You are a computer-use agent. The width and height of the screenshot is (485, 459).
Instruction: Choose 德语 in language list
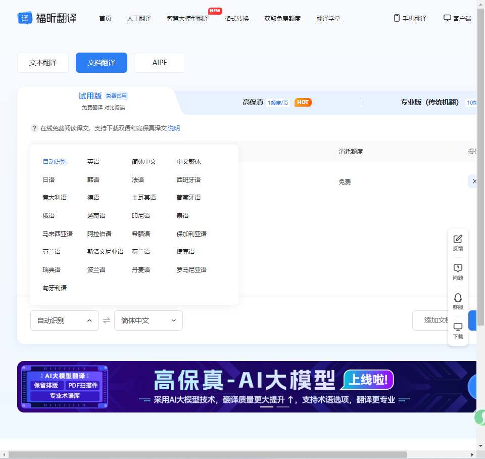(93, 198)
